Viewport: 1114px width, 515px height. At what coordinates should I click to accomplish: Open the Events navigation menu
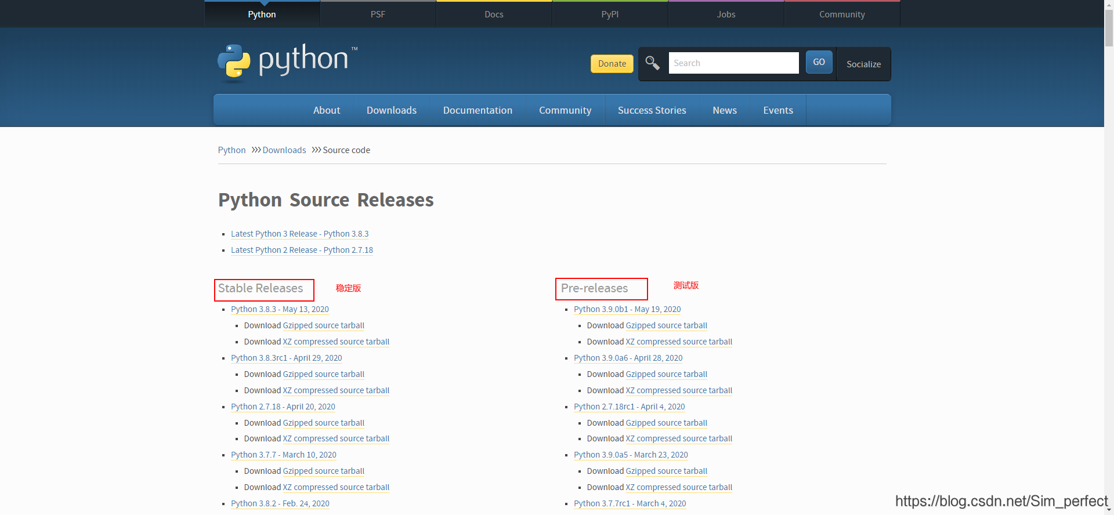click(x=778, y=110)
